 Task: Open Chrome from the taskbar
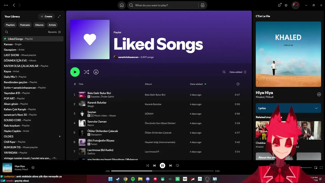coord(125,179)
